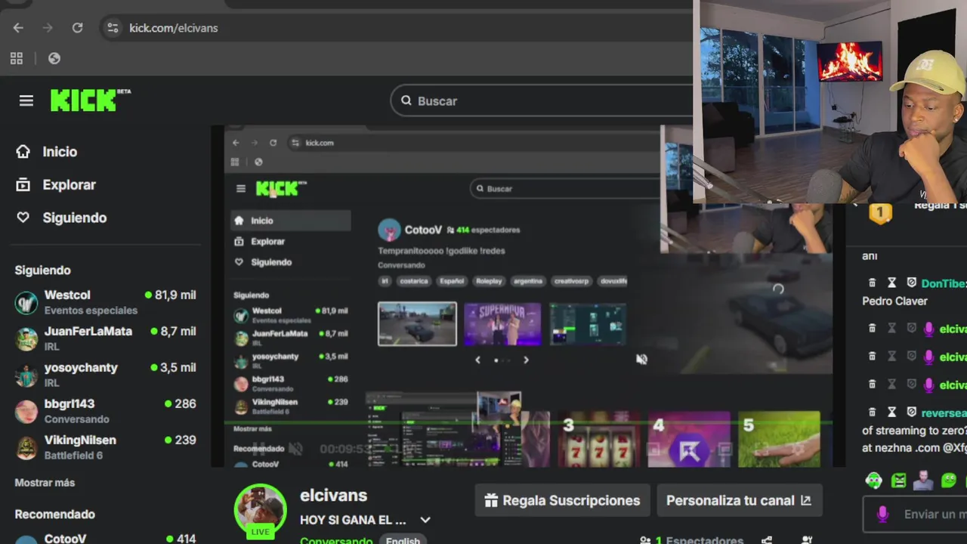Open Explorar in the sidebar

56,185
